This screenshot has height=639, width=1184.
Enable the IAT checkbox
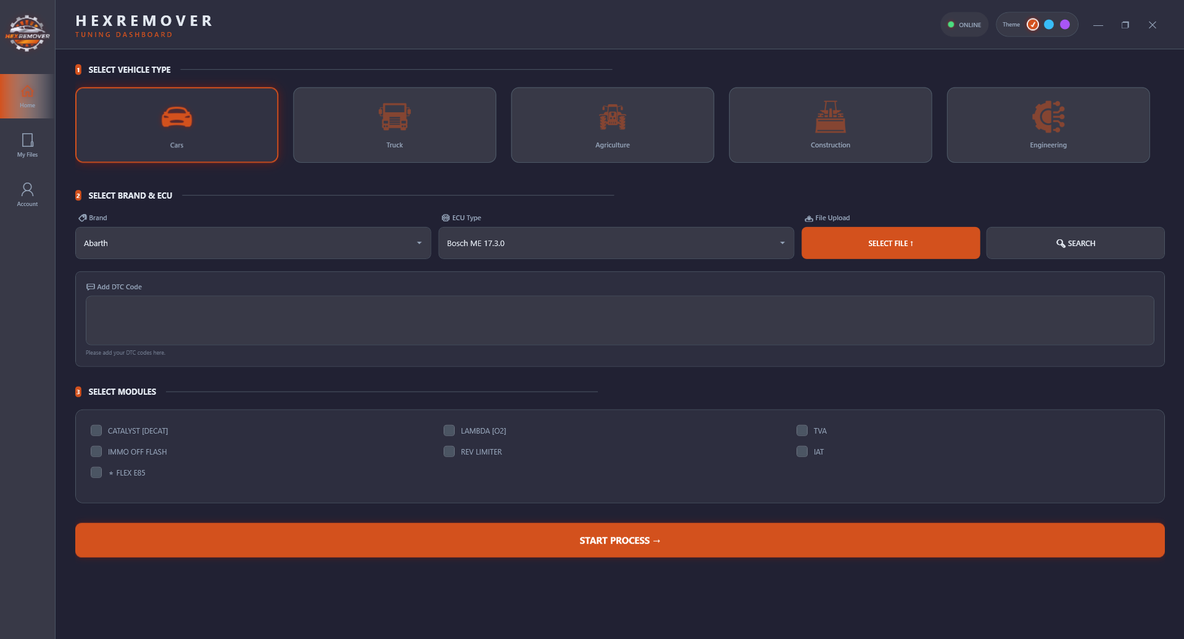click(802, 451)
